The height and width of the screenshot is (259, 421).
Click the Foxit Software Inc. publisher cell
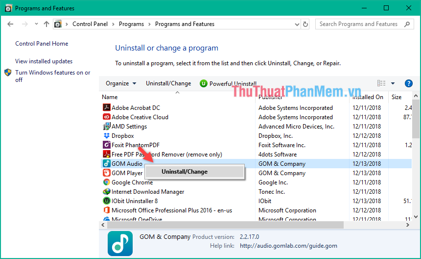pyautogui.click(x=282, y=145)
